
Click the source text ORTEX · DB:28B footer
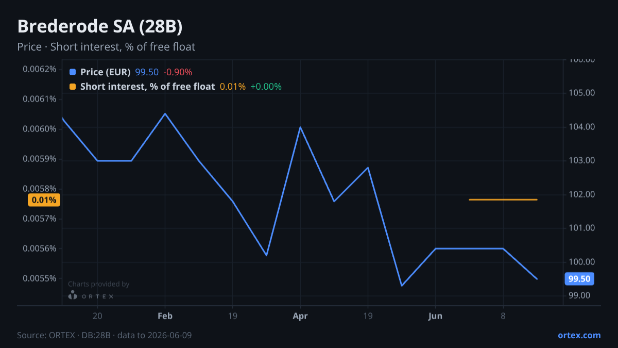[x=105, y=335]
